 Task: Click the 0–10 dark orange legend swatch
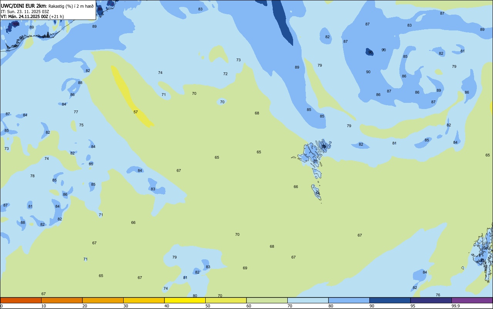21,300
